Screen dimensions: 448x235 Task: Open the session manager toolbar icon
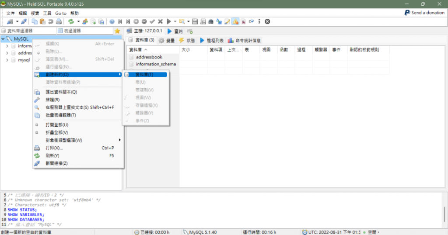[10, 22]
